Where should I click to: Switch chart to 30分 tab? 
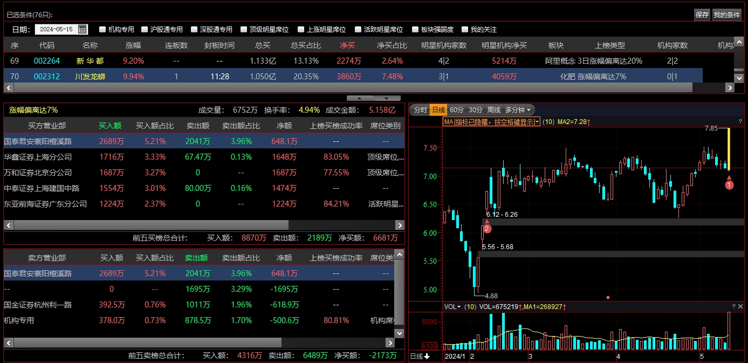(475, 110)
